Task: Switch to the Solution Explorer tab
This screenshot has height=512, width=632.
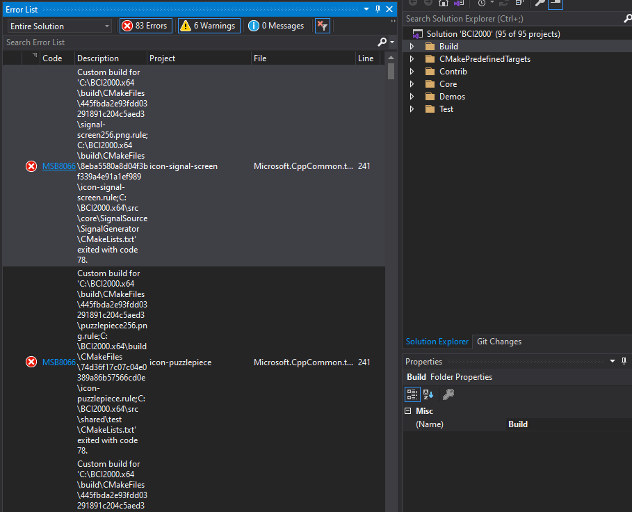Action: 437,342
